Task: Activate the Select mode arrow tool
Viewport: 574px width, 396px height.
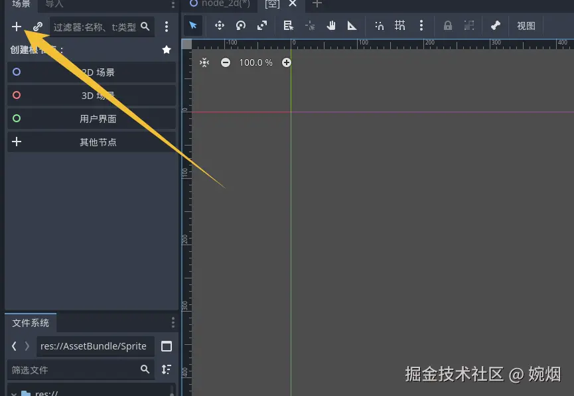Action: coord(193,26)
